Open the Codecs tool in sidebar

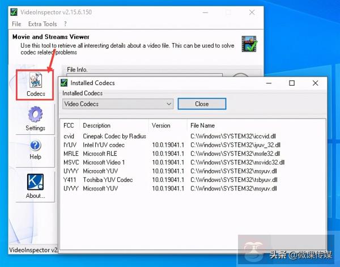point(35,85)
